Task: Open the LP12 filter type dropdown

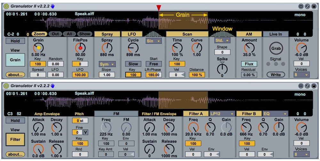Action: (222, 113)
